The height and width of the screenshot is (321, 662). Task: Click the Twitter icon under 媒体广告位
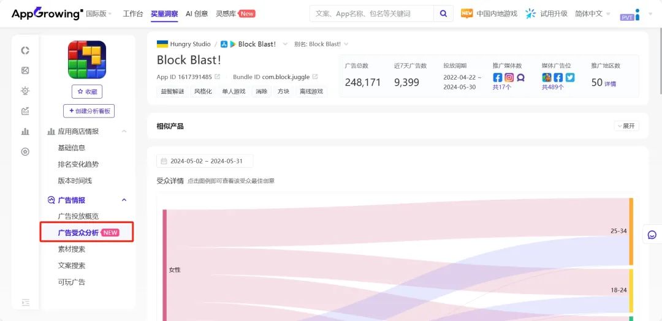570,78
